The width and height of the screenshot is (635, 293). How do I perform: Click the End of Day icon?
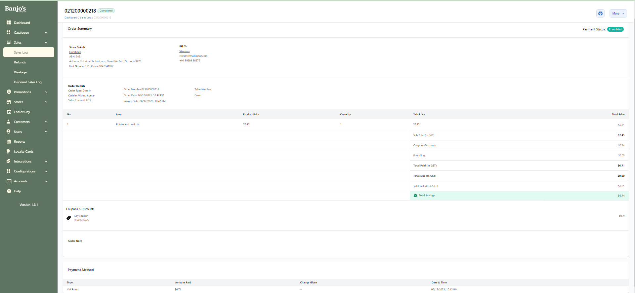point(9,112)
